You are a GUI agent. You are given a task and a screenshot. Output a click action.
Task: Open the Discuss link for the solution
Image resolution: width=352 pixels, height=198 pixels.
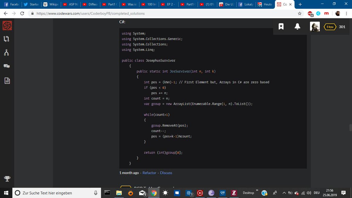tap(166, 173)
